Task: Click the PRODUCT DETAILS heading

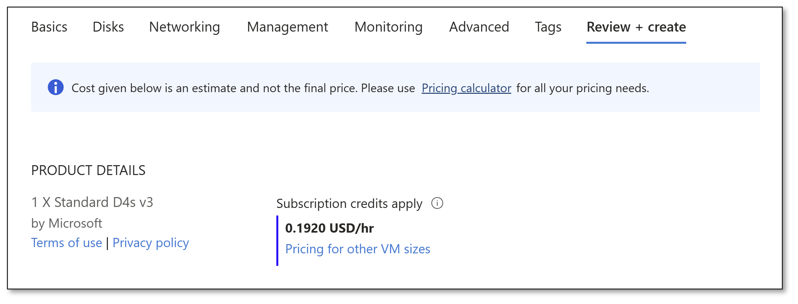Action: point(88,170)
